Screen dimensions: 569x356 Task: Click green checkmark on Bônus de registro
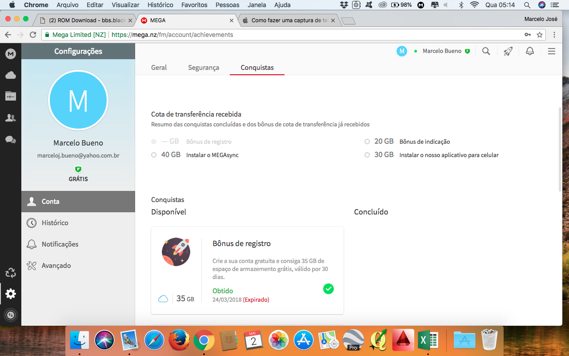[x=329, y=289]
